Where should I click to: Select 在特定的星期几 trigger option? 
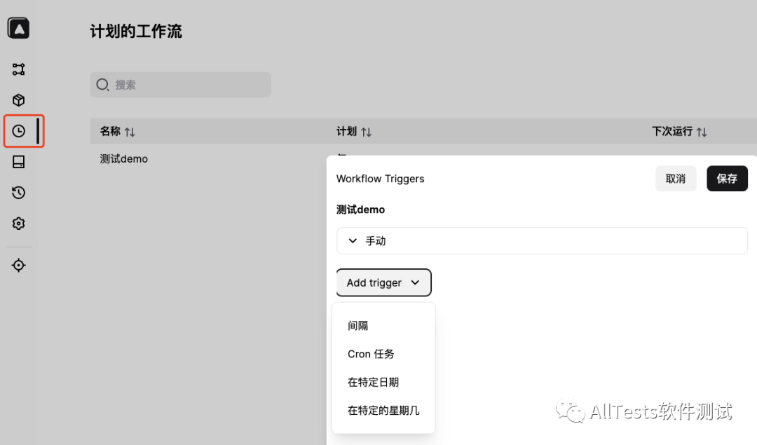pos(383,411)
